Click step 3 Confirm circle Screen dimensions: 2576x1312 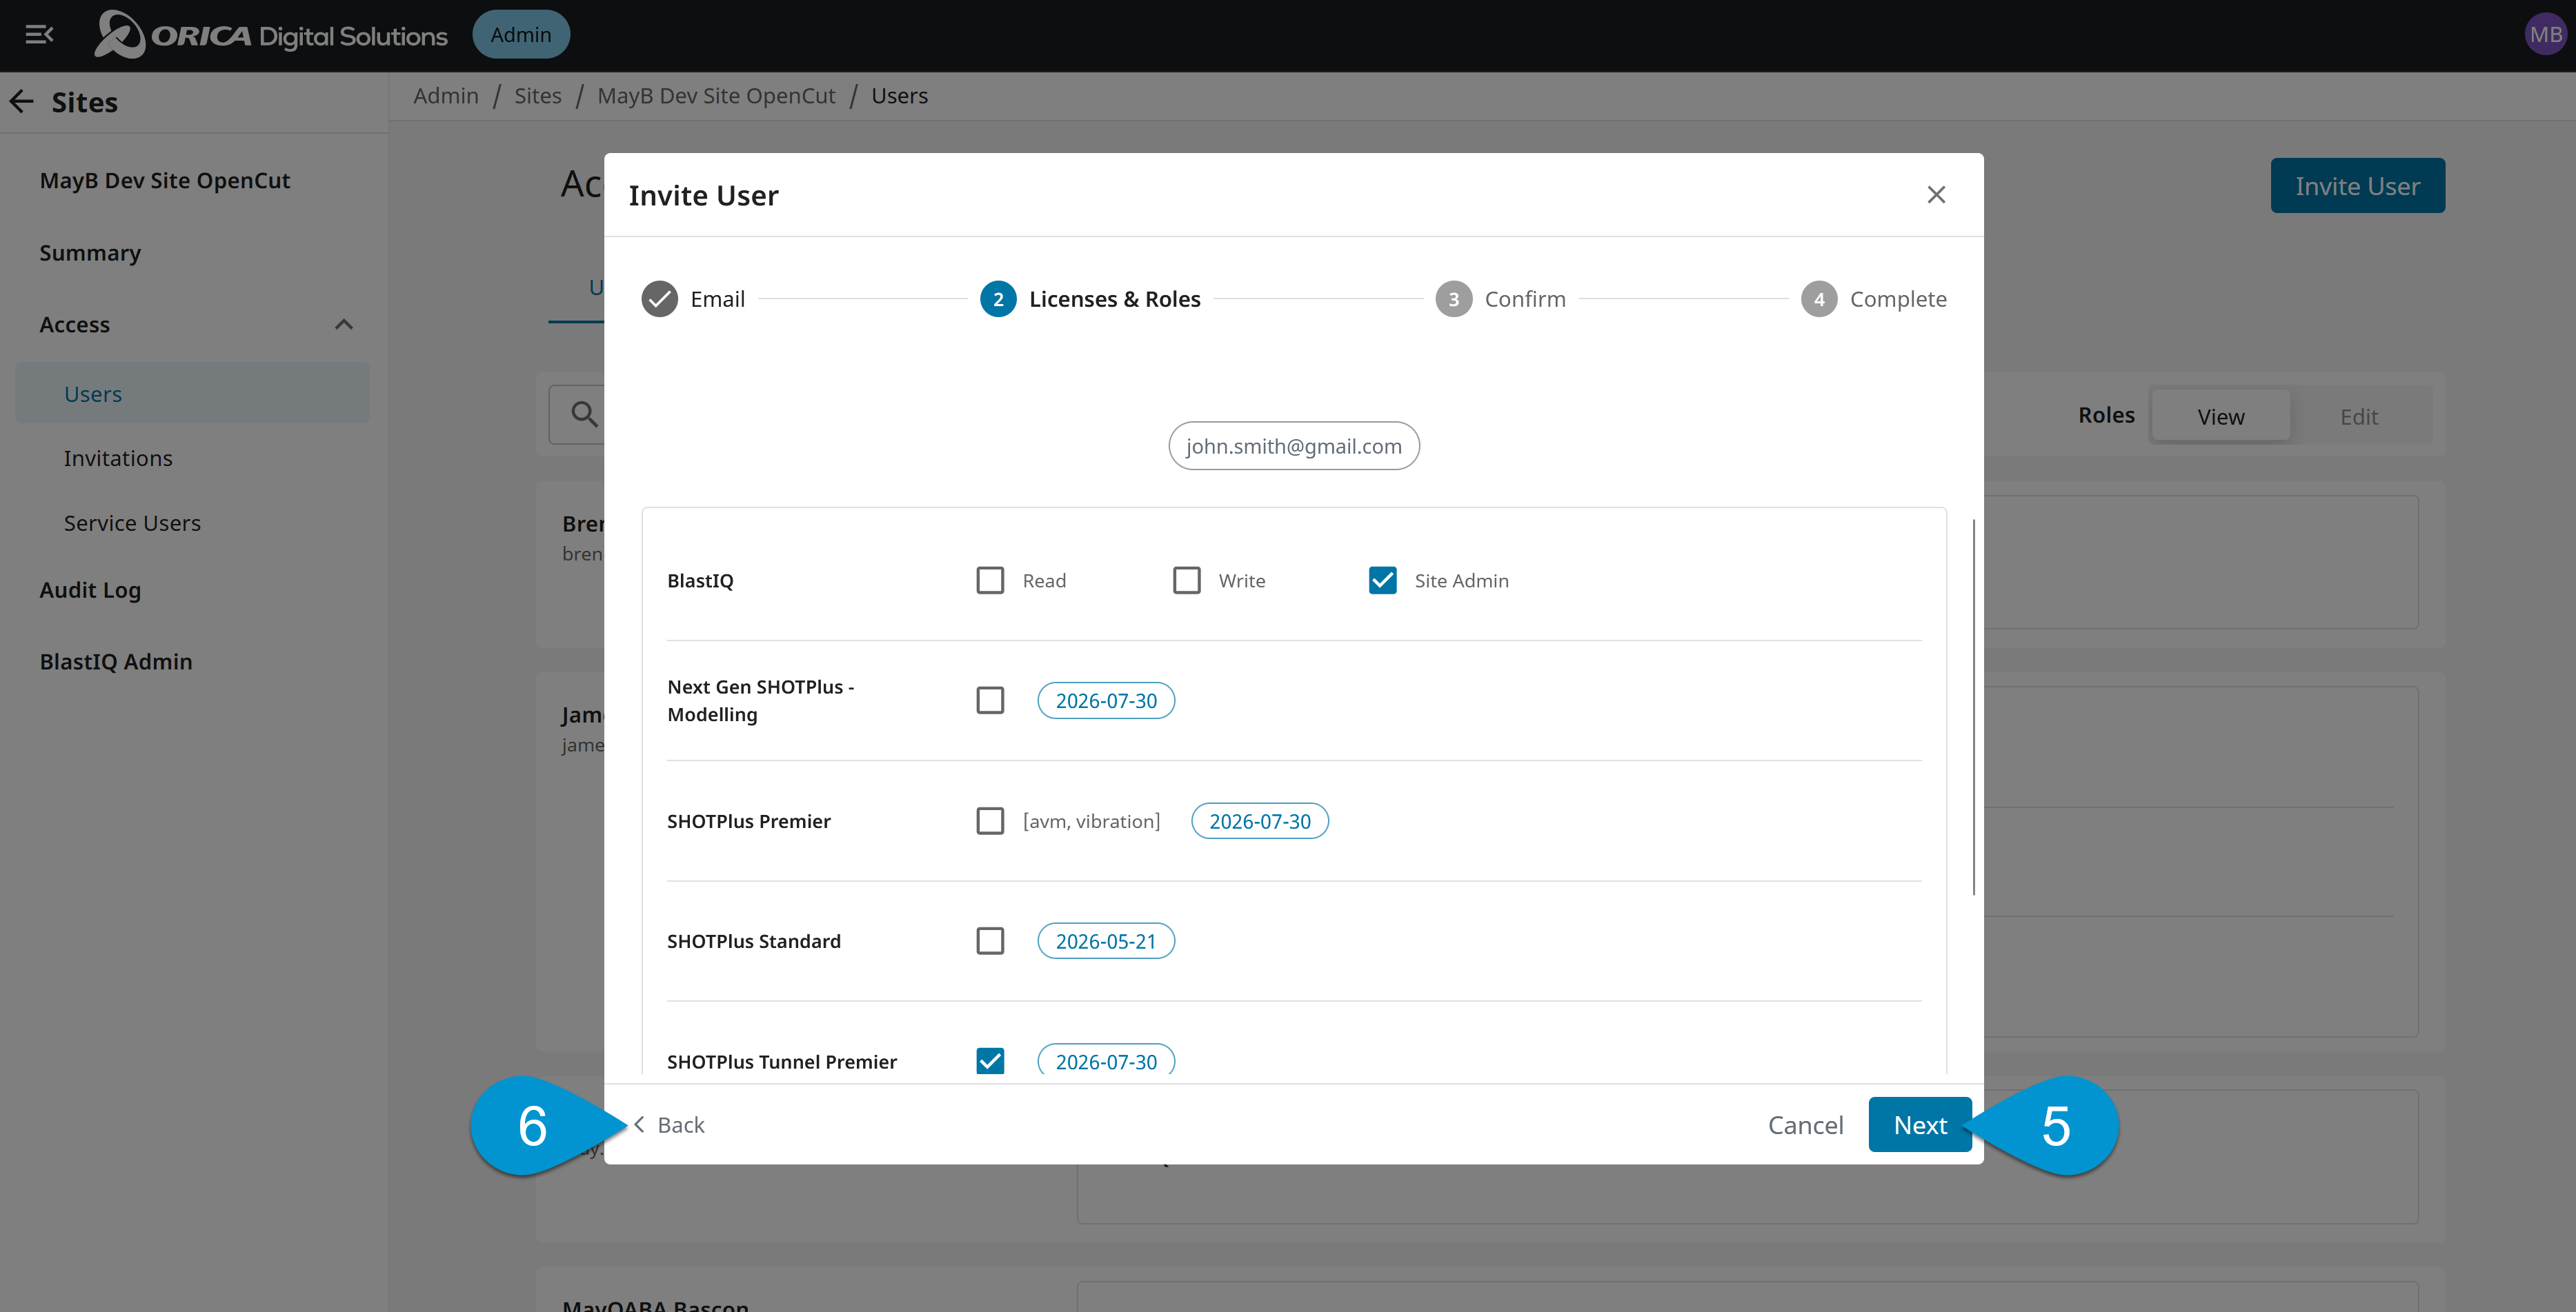pos(1453,299)
